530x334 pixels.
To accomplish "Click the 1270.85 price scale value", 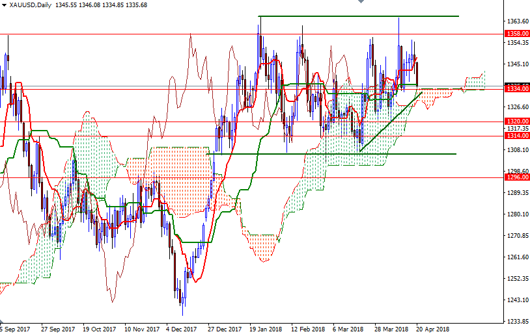I will [518, 235].
